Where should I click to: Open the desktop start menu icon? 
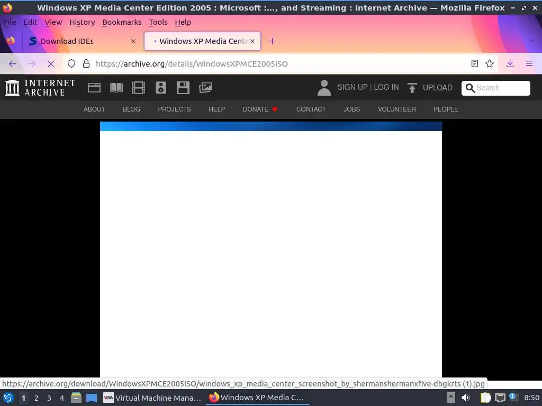(x=8, y=398)
